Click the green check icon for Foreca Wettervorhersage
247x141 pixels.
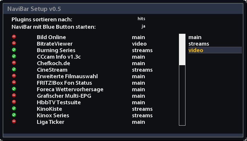tap(14, 89)
